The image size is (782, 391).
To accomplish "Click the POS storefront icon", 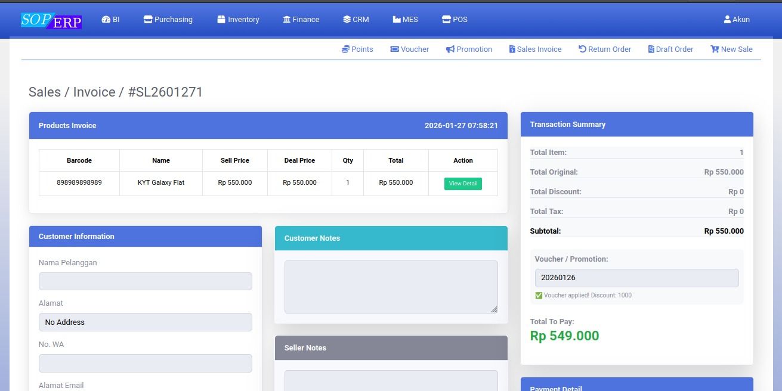I will point(446,20).
